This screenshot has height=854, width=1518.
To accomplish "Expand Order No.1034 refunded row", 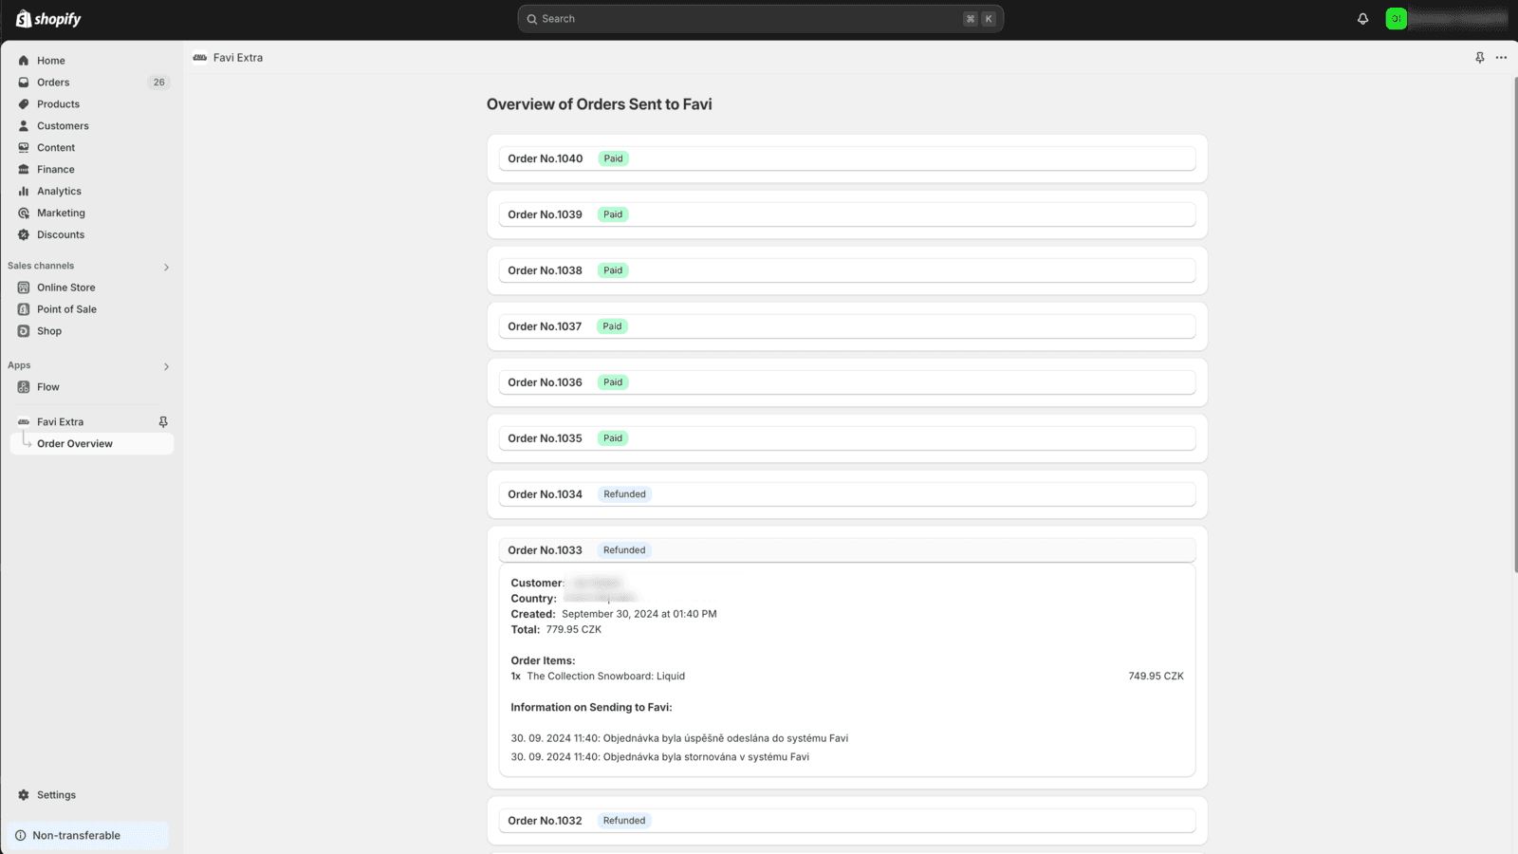I will click(846, 494).
